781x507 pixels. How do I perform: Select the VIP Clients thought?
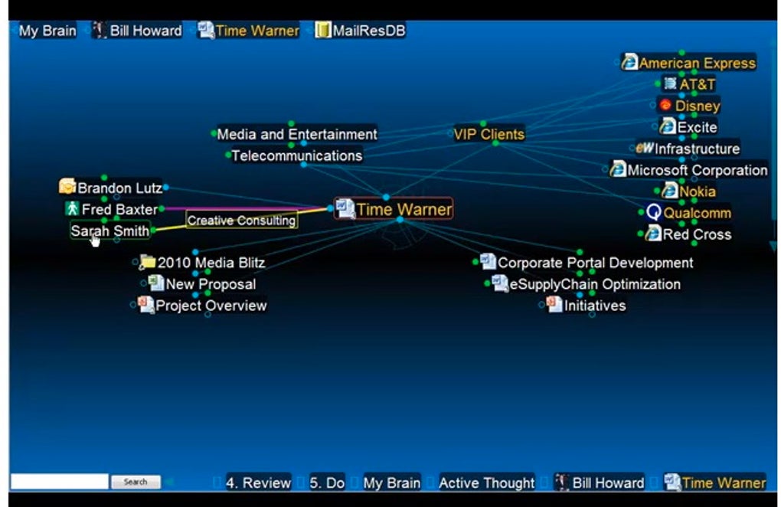click(x=489, y=134)
